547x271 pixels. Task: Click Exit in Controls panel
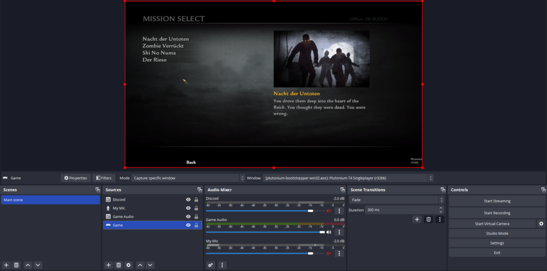pos(497,252)
